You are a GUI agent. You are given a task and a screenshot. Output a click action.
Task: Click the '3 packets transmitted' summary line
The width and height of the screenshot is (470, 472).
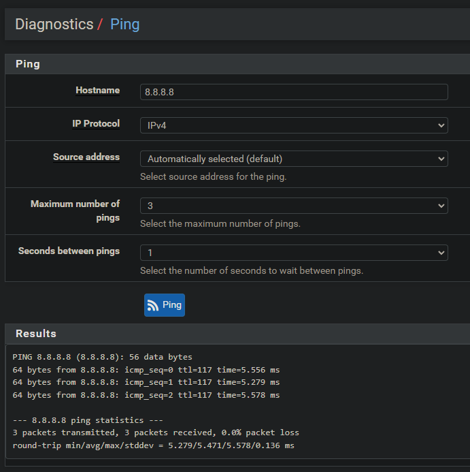(156, 433)
